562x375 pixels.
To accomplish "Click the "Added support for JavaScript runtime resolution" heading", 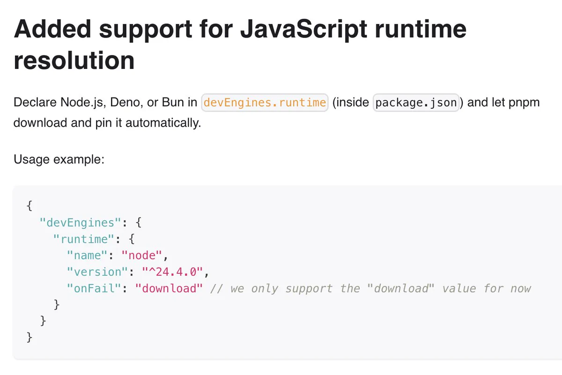I will tap(240, 45).
